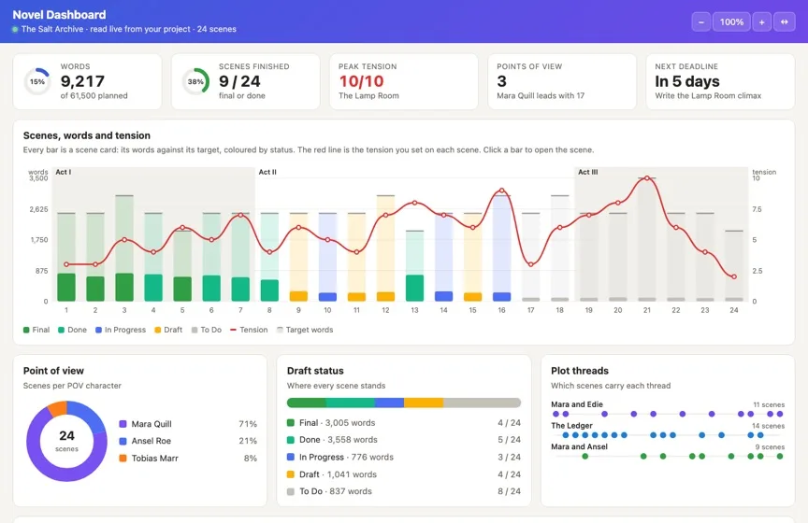Click the tension point at scene 24
The height and width of the screenshot is (523, 808).
coord(734,276)
